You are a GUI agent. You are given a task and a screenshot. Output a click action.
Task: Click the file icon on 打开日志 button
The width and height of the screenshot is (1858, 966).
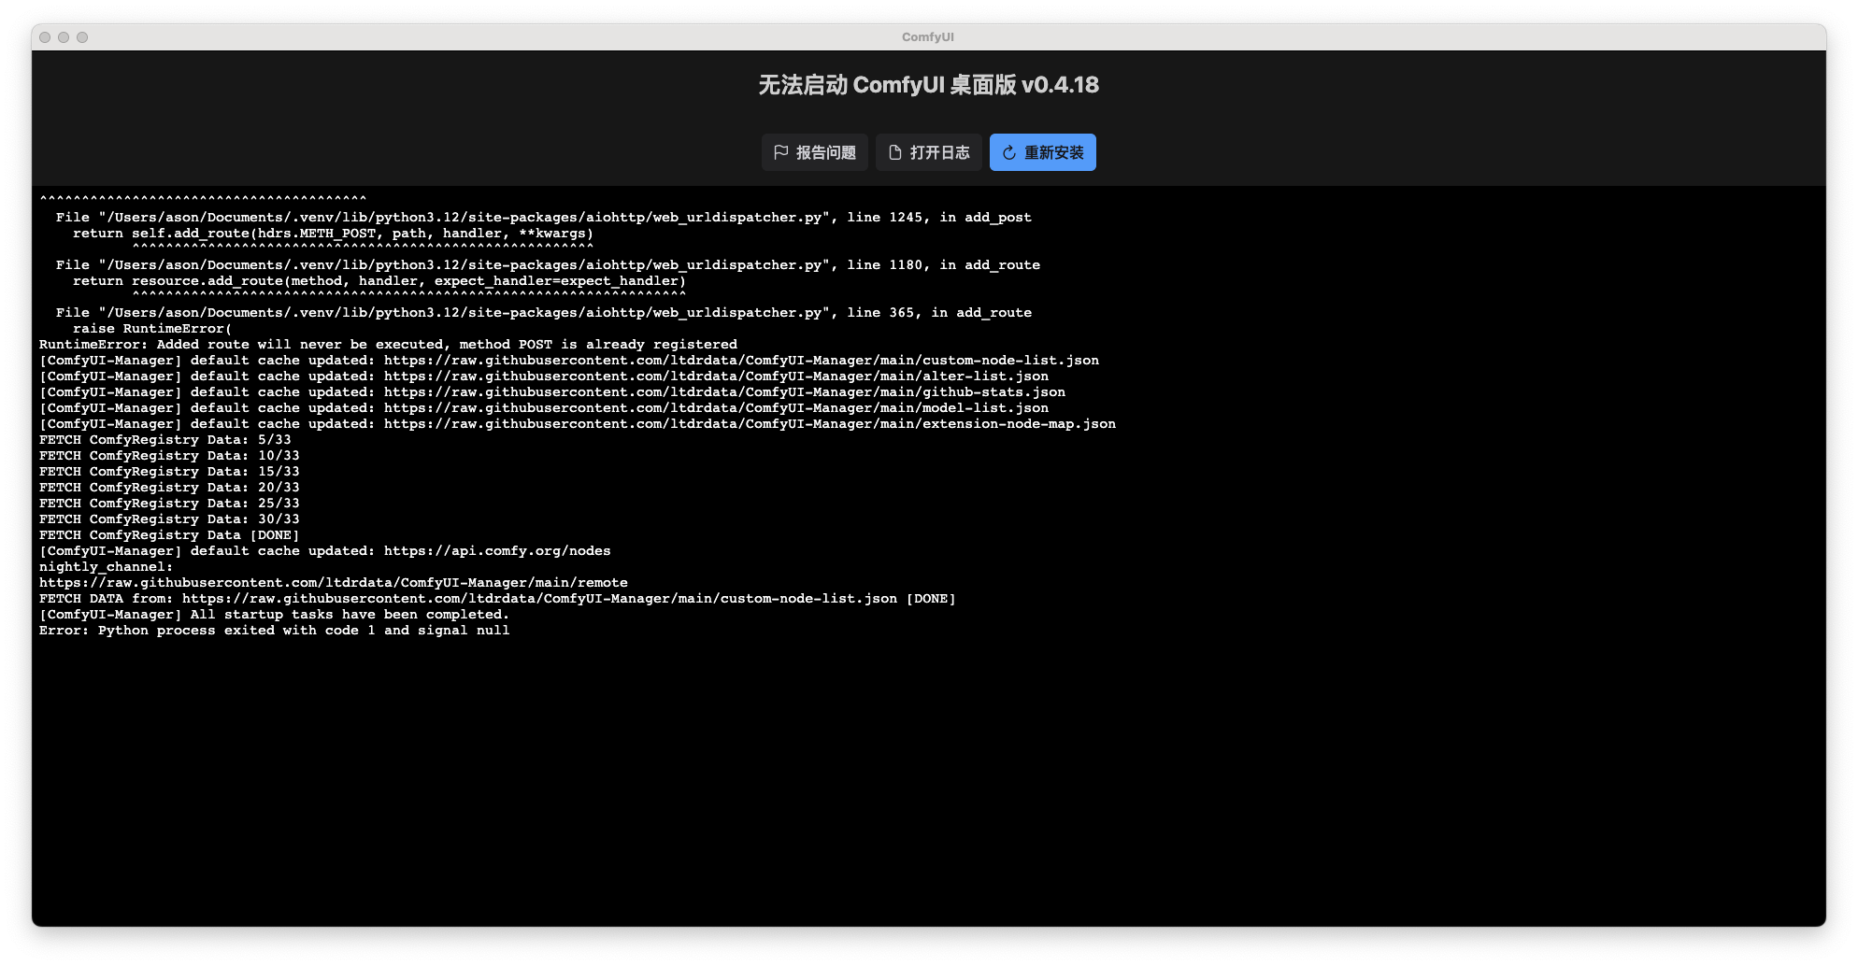pos(895,152)
